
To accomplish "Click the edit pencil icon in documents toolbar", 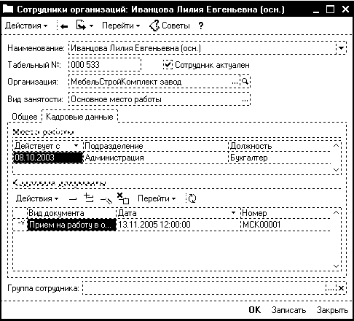I will [x=106, y=200].
